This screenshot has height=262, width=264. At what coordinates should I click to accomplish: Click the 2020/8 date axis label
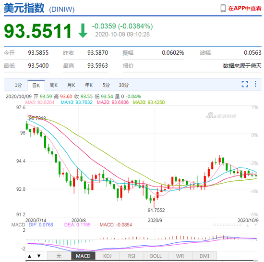tap(78, 220)
